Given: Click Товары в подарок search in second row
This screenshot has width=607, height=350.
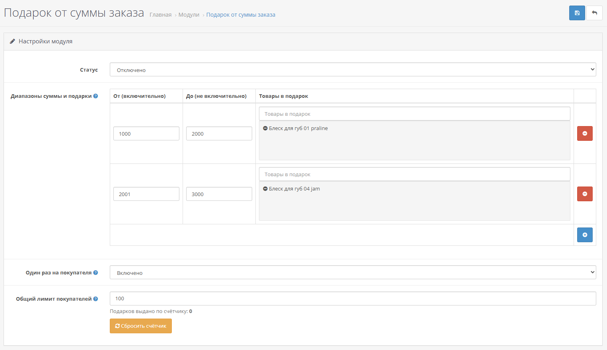Looking at the screenshot, I should point(414,174).
